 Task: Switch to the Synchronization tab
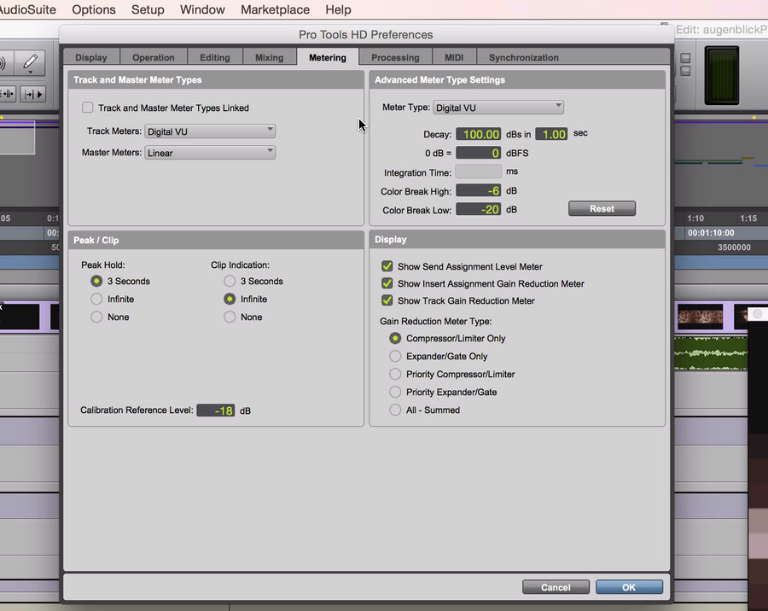coord(523,58)
